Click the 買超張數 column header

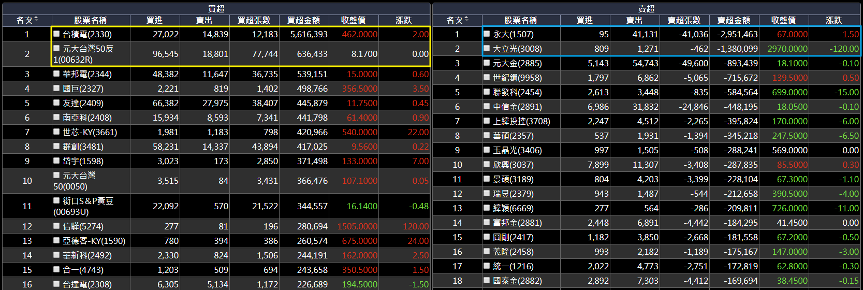point(254,20)
